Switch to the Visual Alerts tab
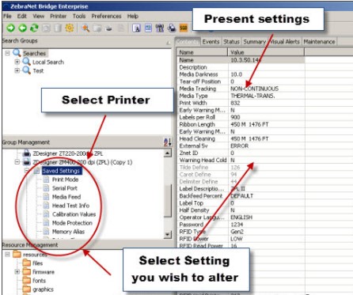The width and height of the screenshot is (353, 295). tap(285, 42)
